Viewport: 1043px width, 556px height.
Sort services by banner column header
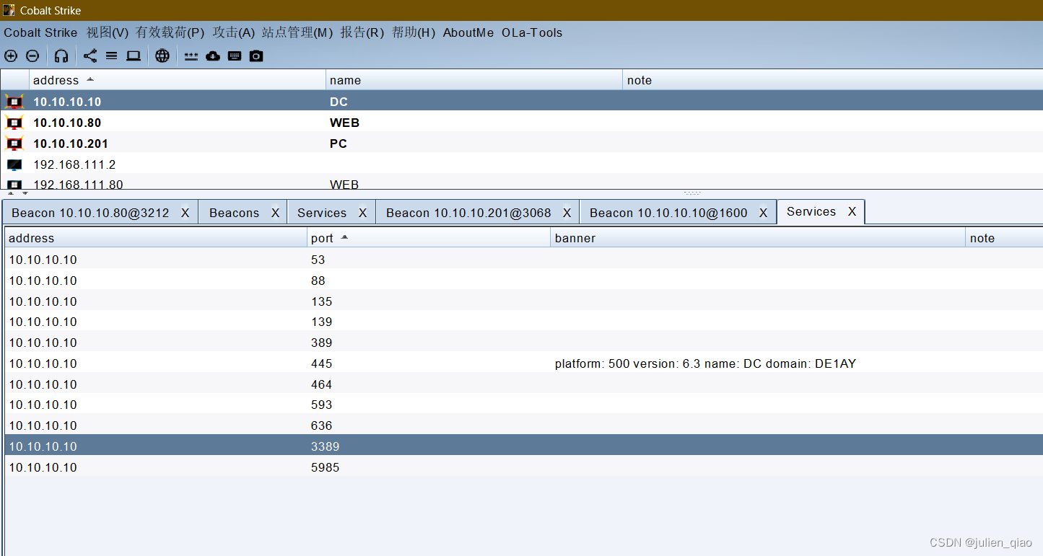(x=758, y=238)
